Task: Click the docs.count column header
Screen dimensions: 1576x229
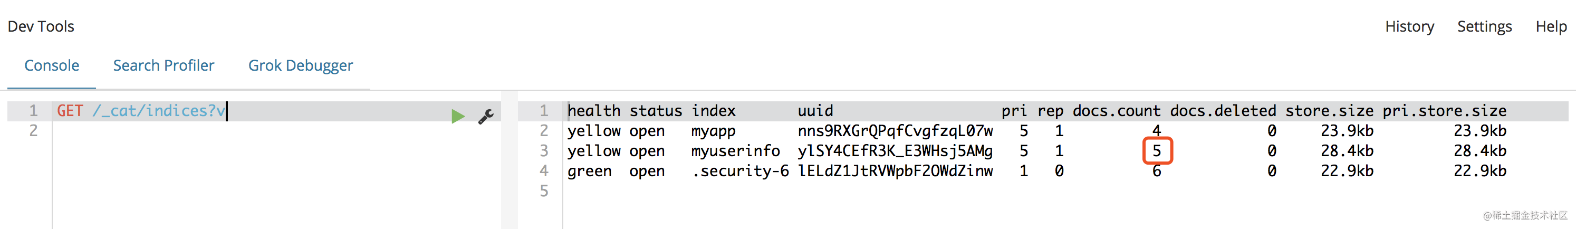Action: (x=1117, y=111)
